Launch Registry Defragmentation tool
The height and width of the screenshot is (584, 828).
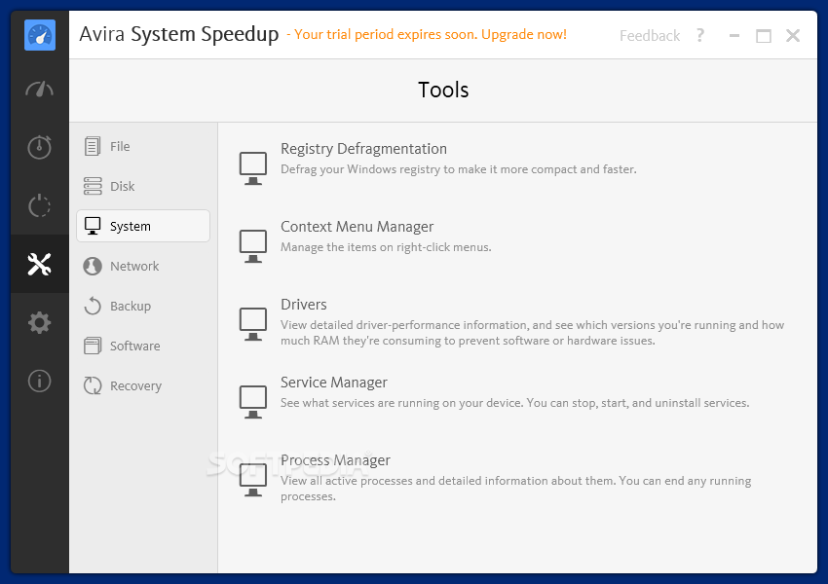coord(363,149)
